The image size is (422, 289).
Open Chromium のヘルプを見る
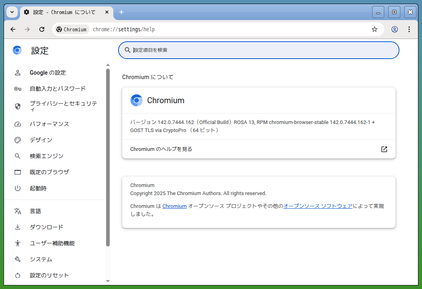[259, 149]
